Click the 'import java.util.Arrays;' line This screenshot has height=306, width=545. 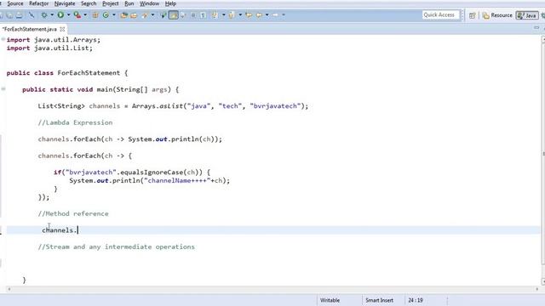click(x=54, y=40)
